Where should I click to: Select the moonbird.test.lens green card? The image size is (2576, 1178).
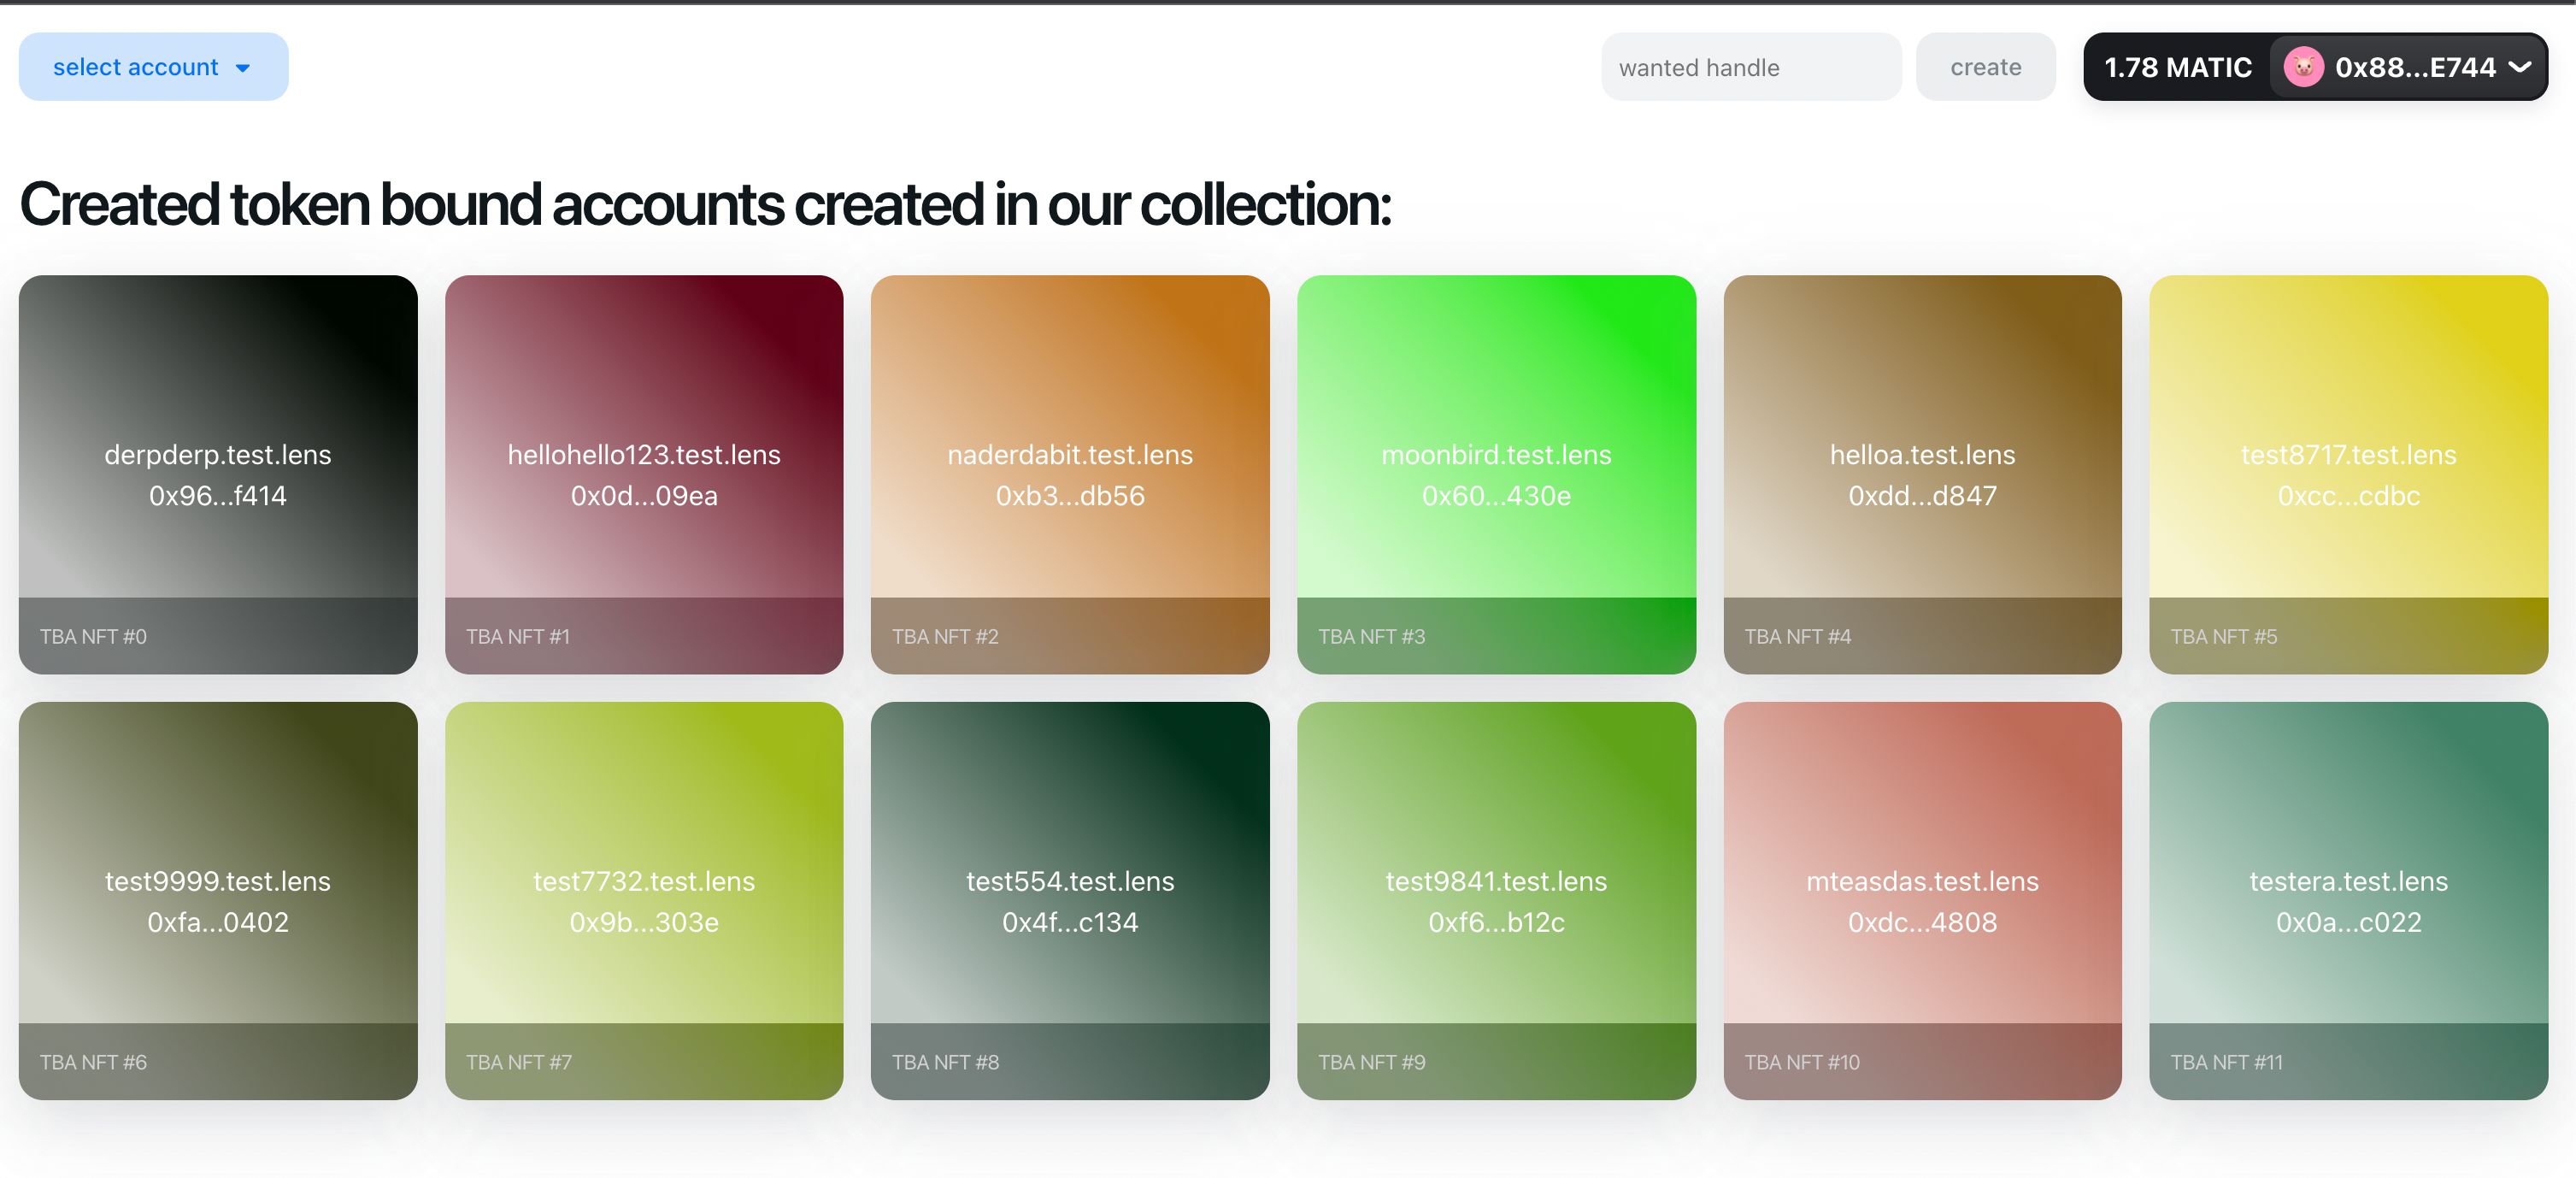click(x=1496, y=474)
